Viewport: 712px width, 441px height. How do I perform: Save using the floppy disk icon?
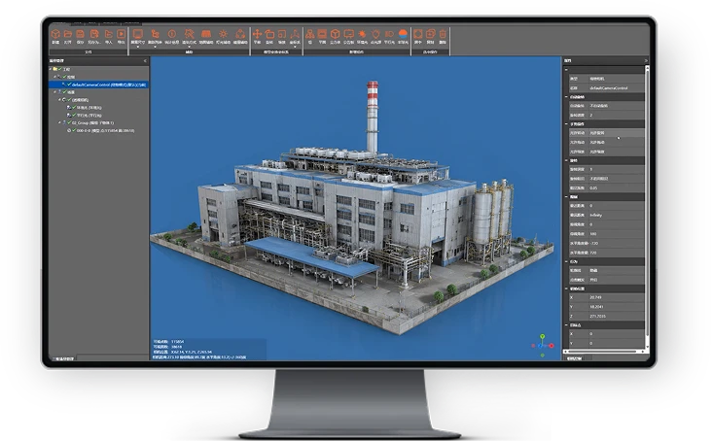pos(81,34)
